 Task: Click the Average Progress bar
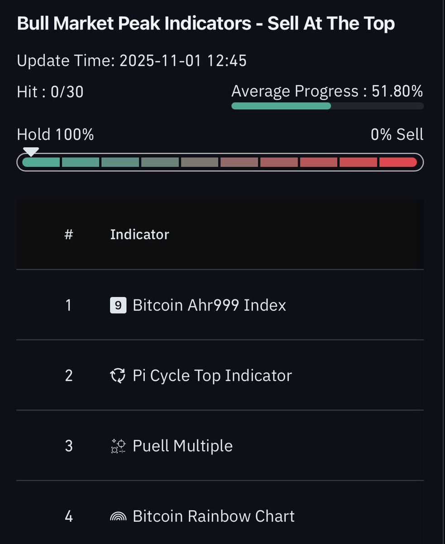[327, 106]
